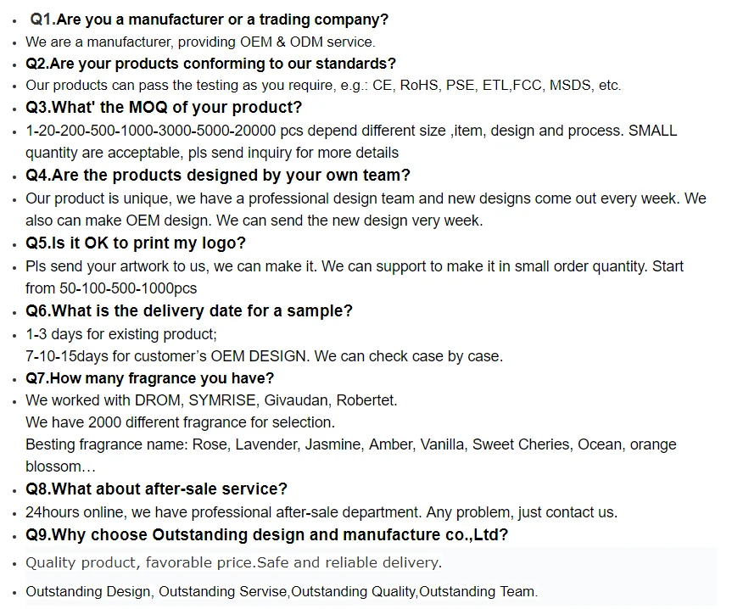Click the Q3 MOQ of your product heading
The width and height of the screenshot is (732, 609).
click(164, 108)
